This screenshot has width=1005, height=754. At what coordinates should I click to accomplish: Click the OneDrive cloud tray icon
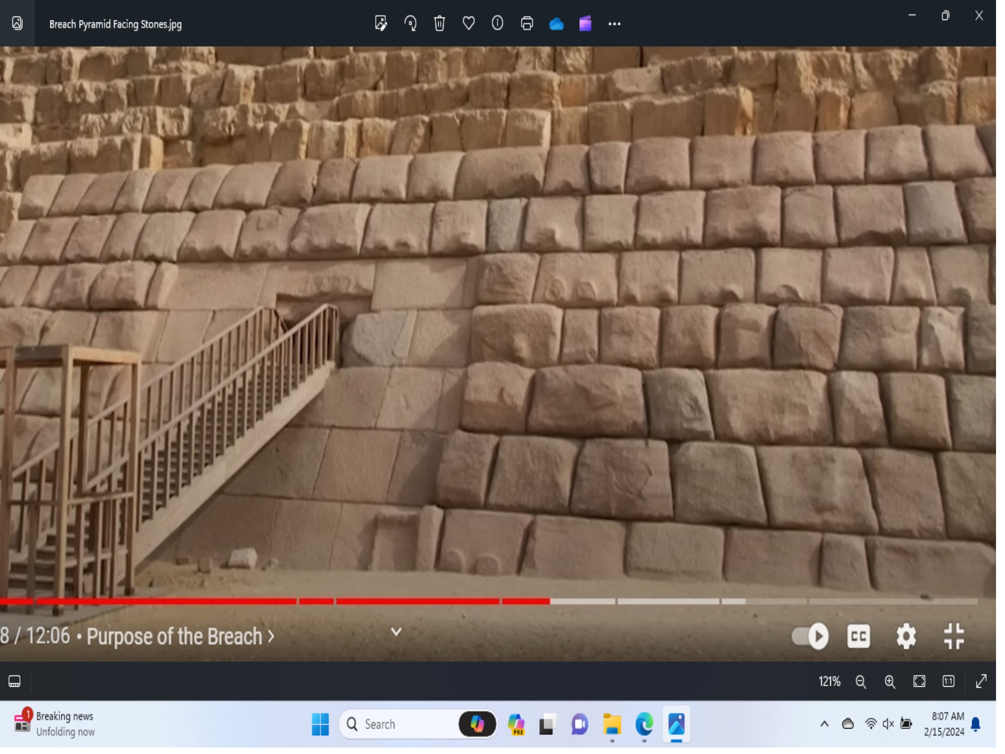click(855, 730)
